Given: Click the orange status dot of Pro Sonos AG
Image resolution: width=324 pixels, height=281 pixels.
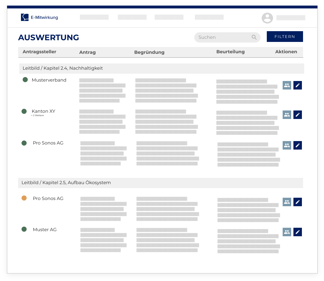Looking at the screenshot, I should [x=24, y=198].
